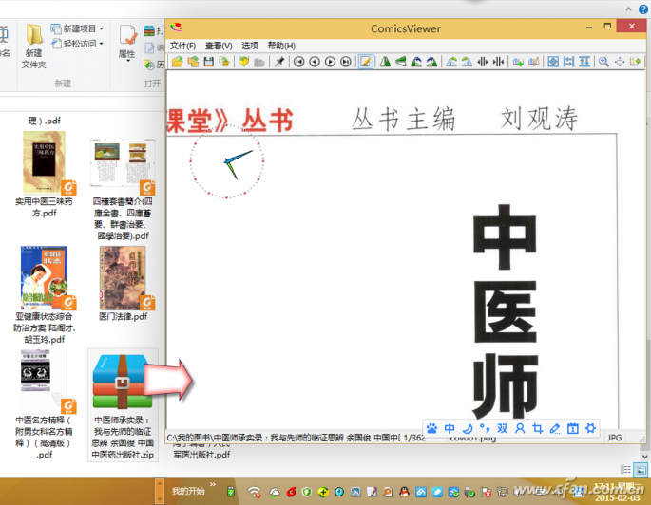Toggle the highlighted edit pencil toolbar button
This screenshot has width=651, height=505.
click(365, 63)
